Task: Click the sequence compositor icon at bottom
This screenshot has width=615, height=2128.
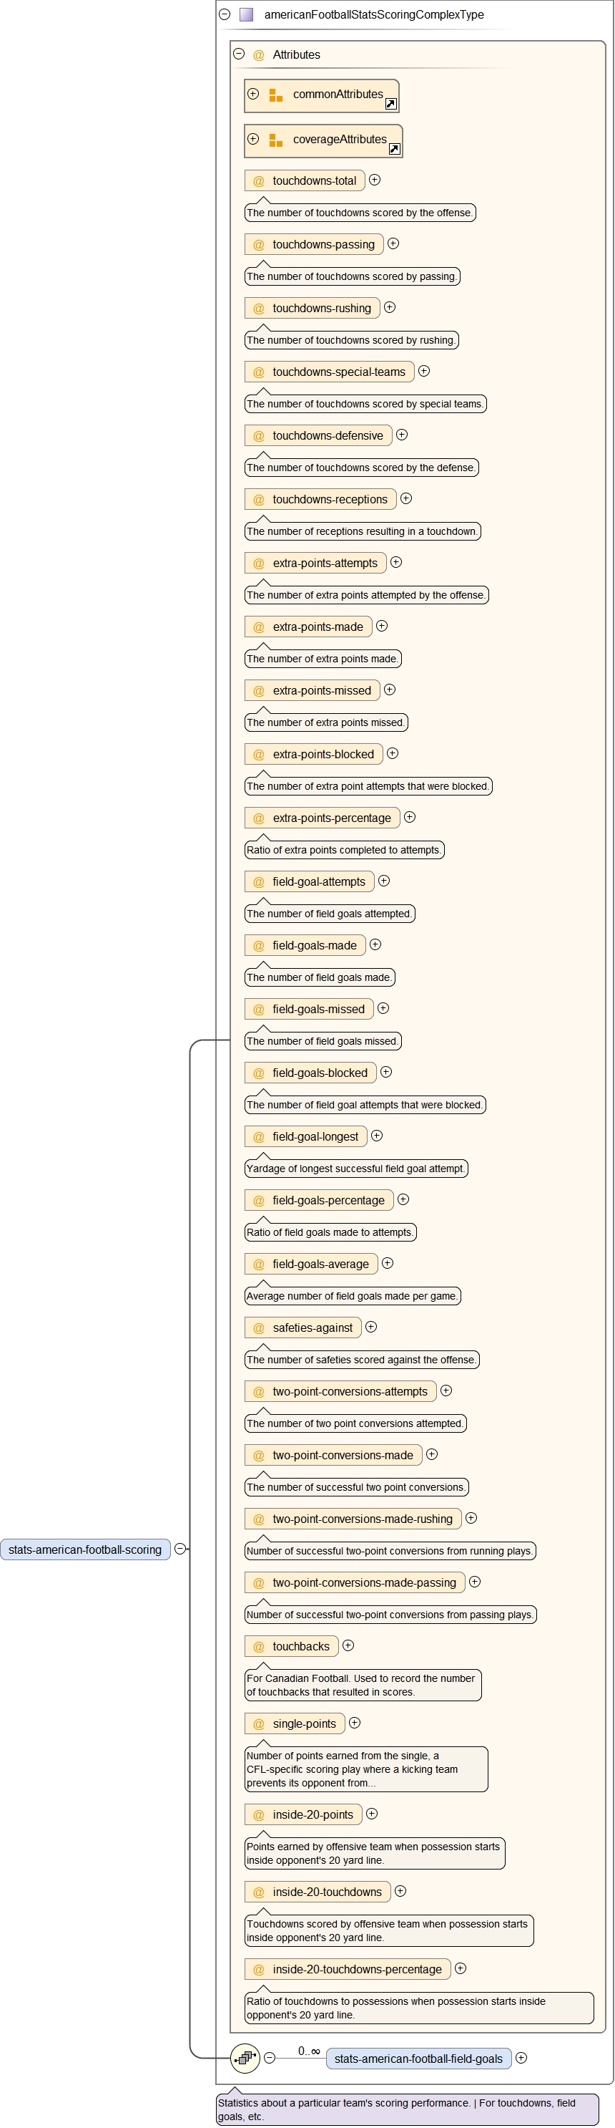Action: 245,2058
